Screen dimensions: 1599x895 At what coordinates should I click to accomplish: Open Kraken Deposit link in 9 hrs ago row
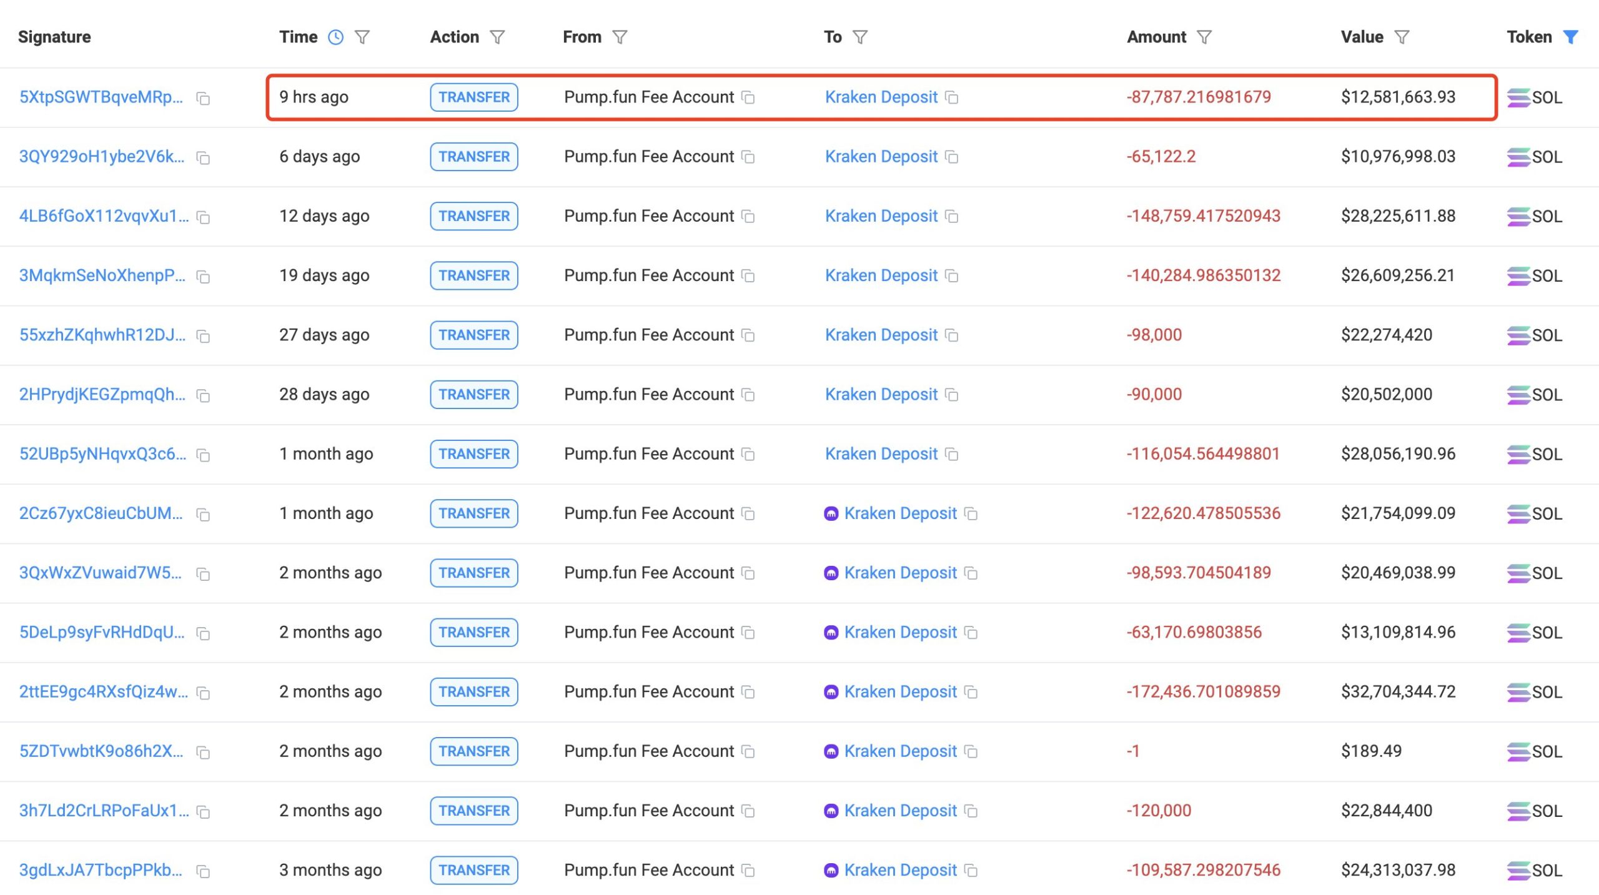(881, 97)
